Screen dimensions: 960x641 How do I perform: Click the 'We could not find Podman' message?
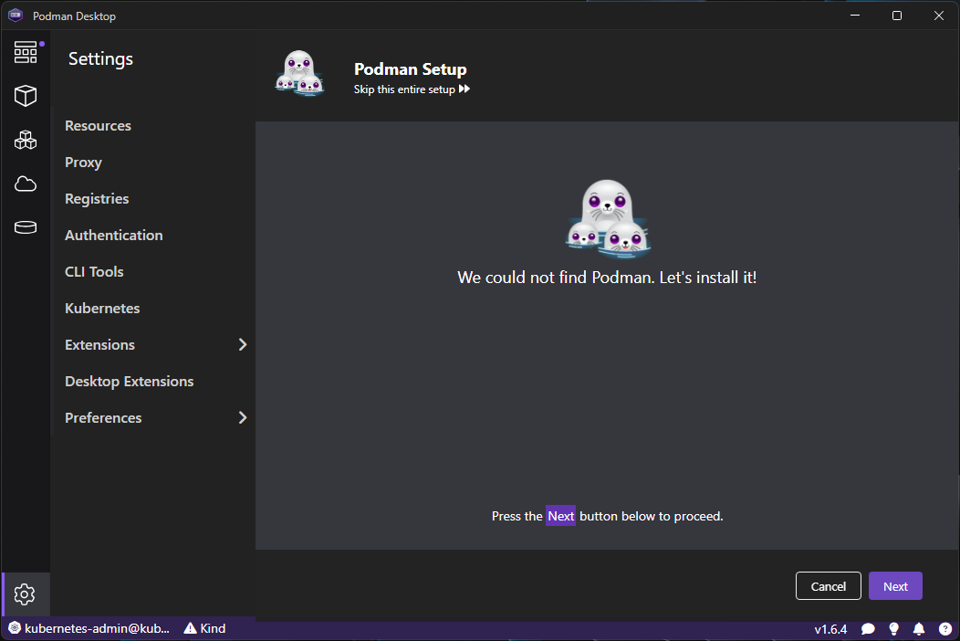coord(607,277)
